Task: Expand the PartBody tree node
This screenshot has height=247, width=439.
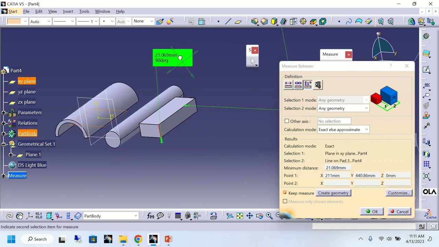Action: point(3,133)
